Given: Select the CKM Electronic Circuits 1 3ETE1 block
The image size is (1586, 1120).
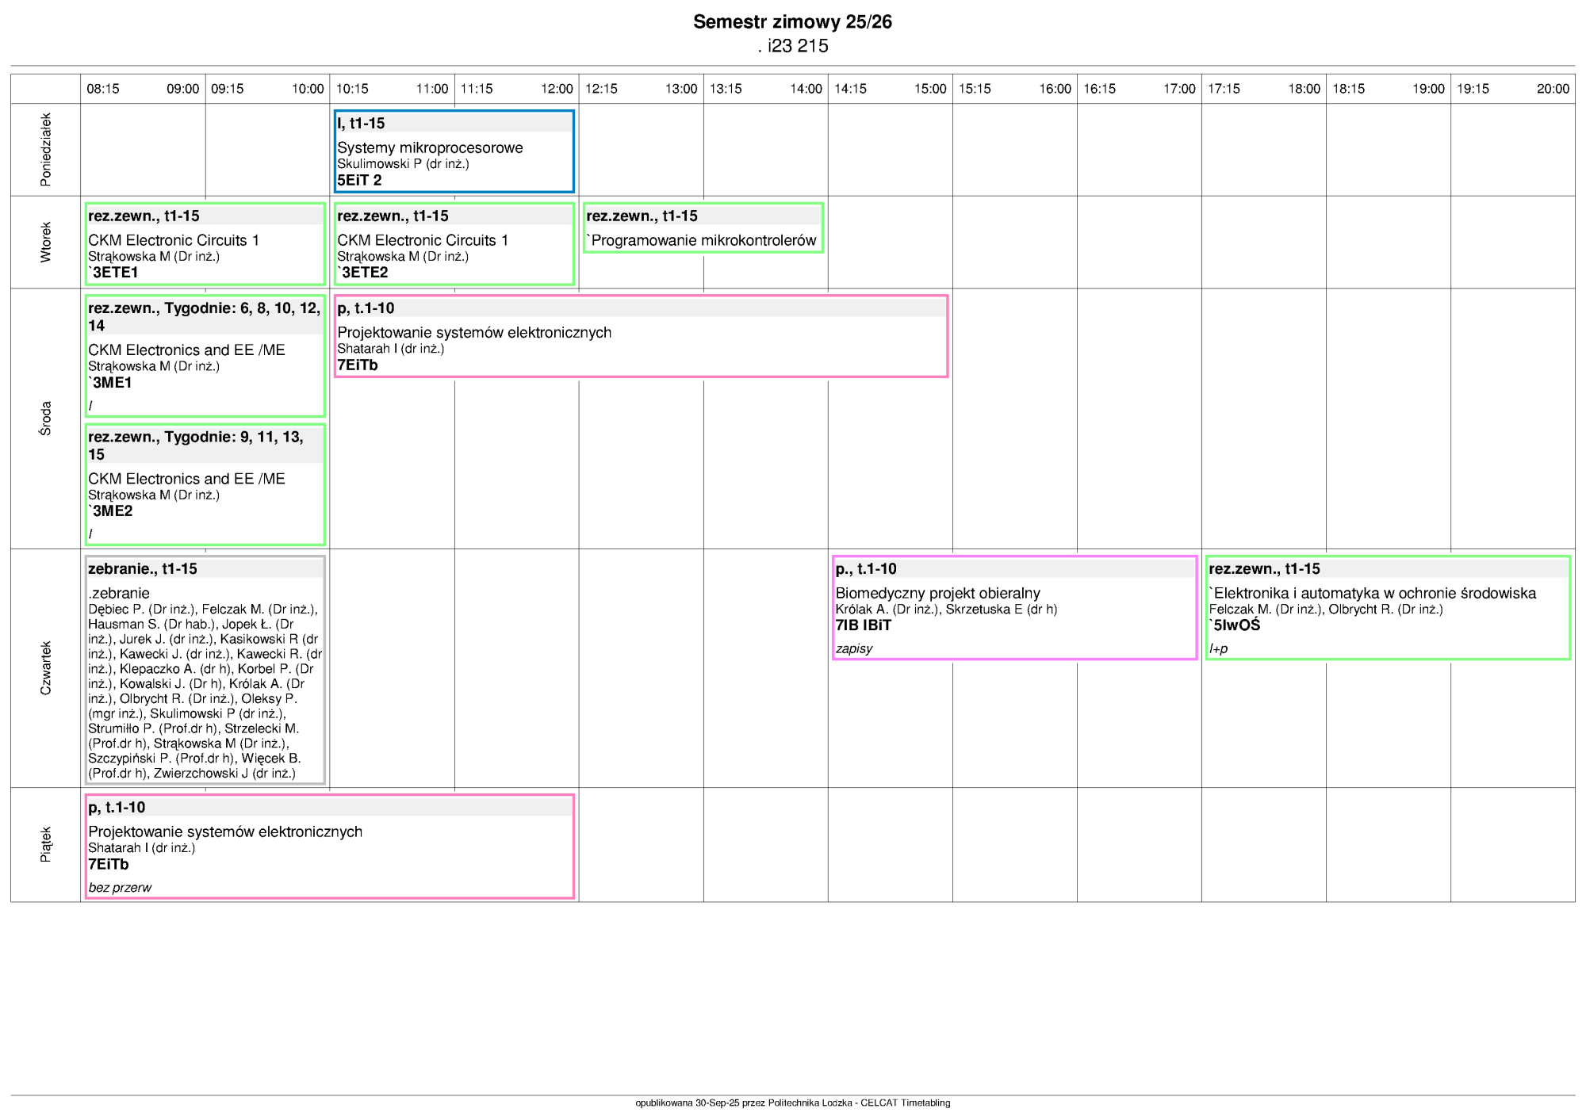Looking at the screenshot, I should 205,244.
